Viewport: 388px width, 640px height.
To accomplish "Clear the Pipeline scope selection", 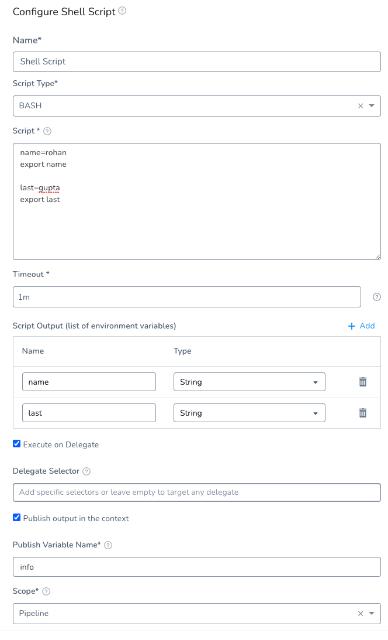I will [x=361, y=614].
